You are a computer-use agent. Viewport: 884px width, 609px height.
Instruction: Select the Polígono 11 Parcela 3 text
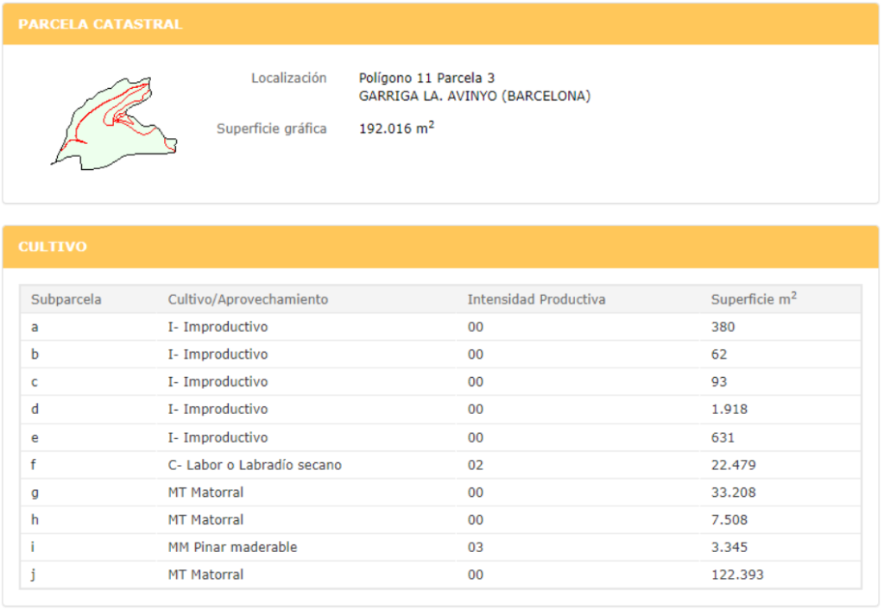tap(426, 78)
